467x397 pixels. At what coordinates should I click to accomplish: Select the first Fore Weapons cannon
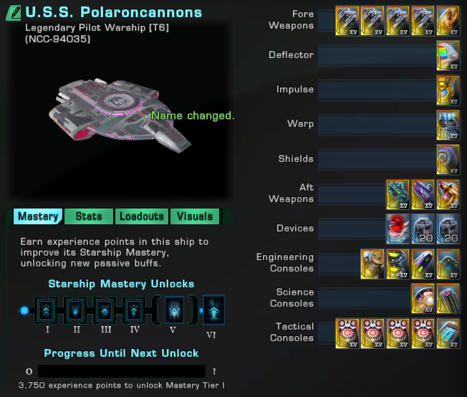tap(347, 21)
